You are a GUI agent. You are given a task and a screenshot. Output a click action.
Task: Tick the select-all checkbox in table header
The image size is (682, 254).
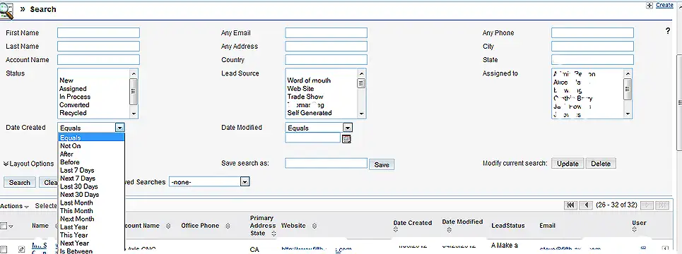click(4, 226)
